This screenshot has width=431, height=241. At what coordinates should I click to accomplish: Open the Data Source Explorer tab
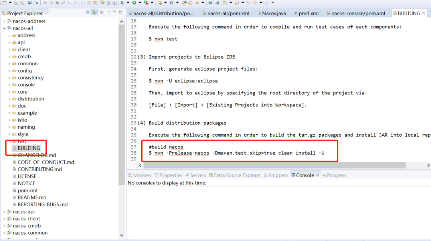(x=235, y=175)
